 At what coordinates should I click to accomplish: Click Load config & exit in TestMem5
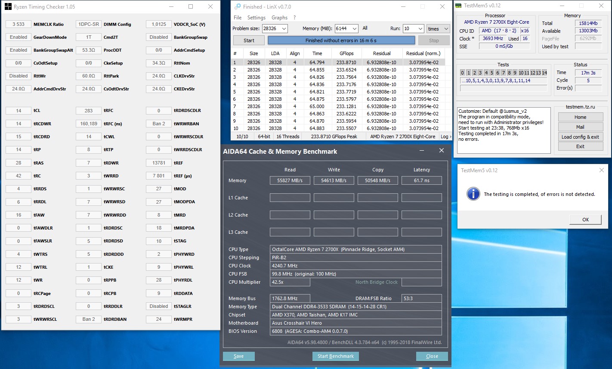(x=580, y=137)
